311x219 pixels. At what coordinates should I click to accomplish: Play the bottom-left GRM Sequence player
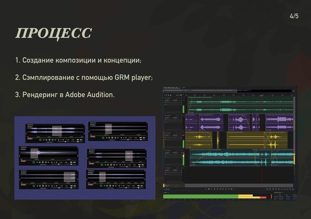pyautogui.click(x=43, y=186)
